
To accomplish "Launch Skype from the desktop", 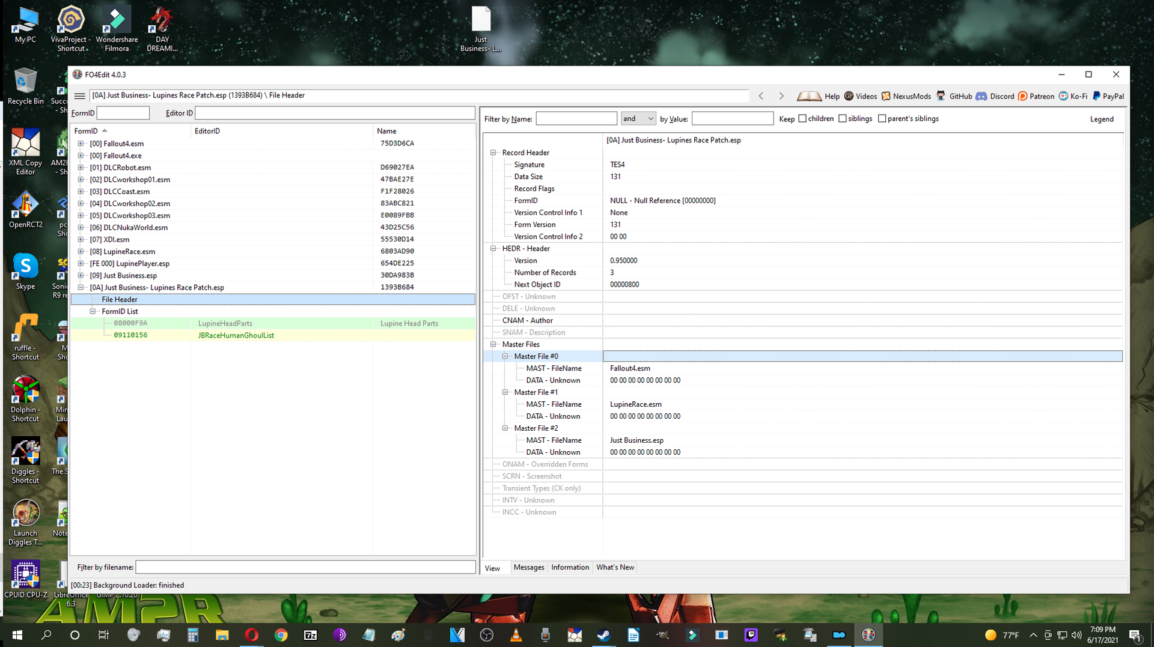I will 25,272.
